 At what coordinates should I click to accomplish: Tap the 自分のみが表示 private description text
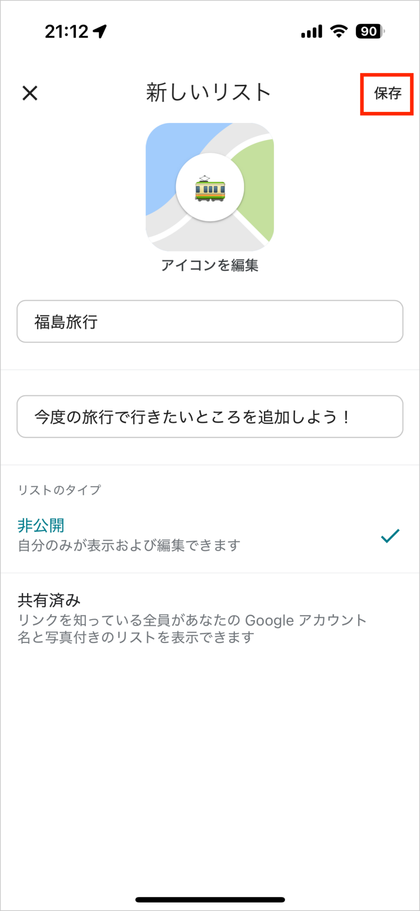[129, 546]
